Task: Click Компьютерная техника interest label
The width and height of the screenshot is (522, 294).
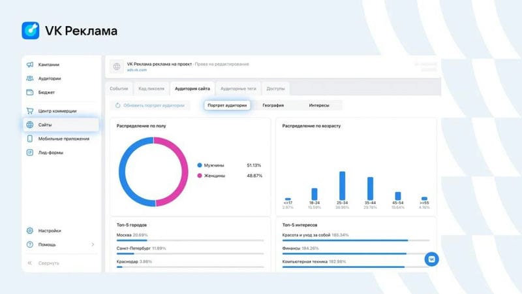Action: [305, 262]
